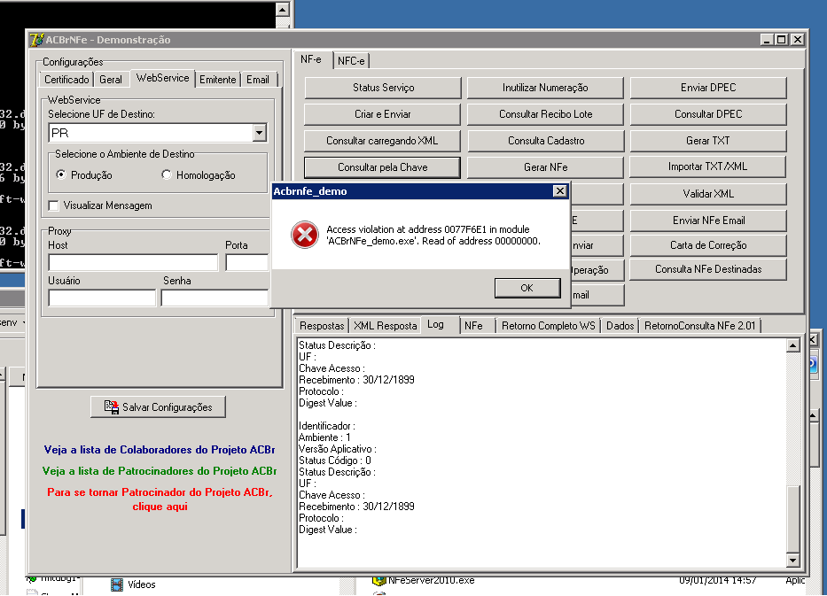
Task: Open the XML Resposta tab
Action: 386,326
